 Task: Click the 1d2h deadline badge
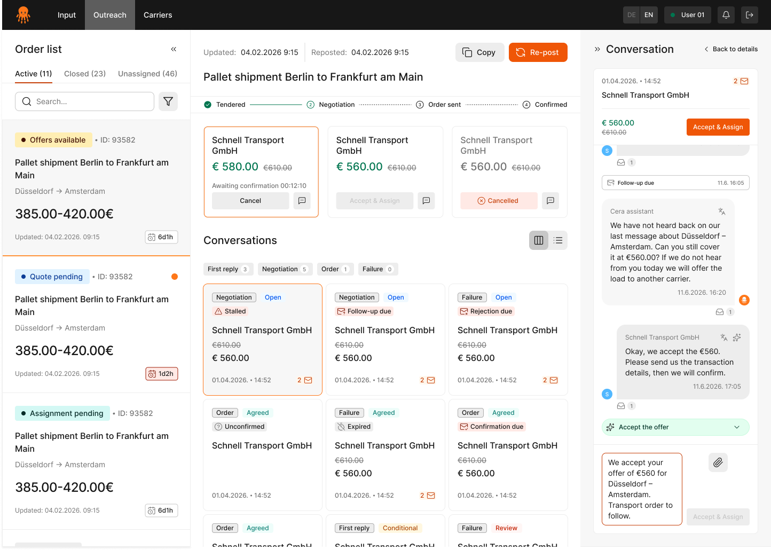(x=162, y=374)
